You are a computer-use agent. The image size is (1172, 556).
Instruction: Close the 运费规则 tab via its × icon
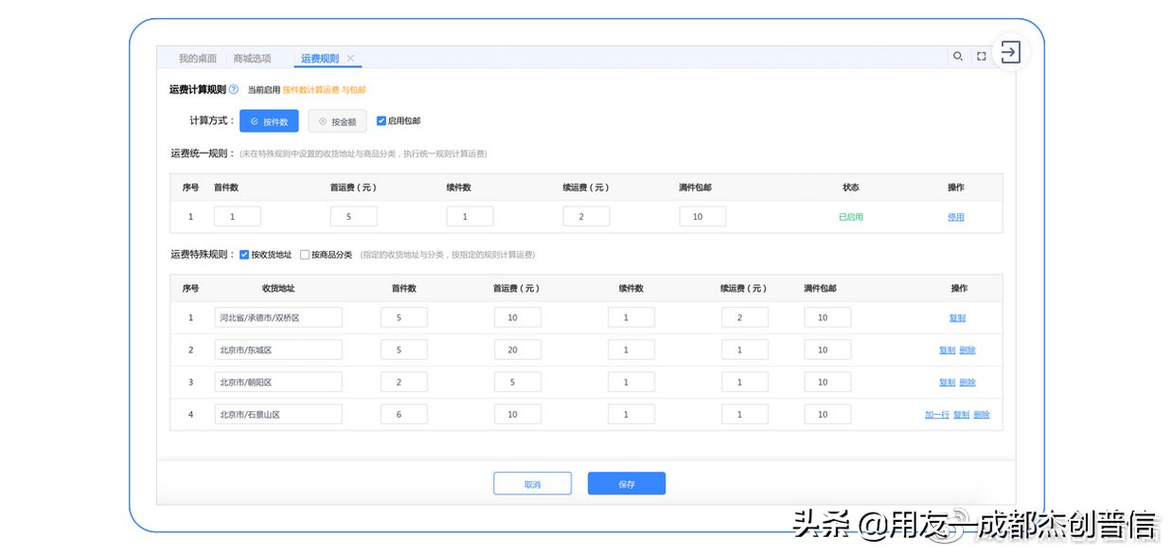(x=350, y=57)
